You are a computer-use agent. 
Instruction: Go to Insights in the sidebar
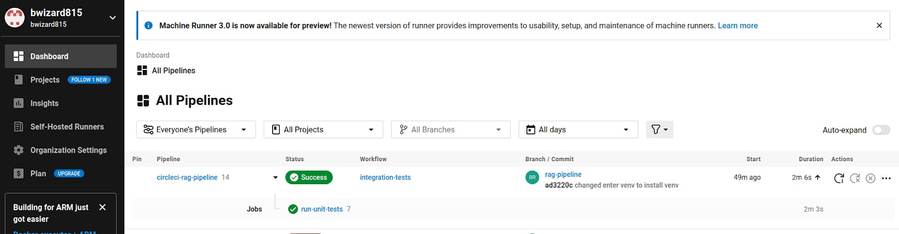[44, 103]
